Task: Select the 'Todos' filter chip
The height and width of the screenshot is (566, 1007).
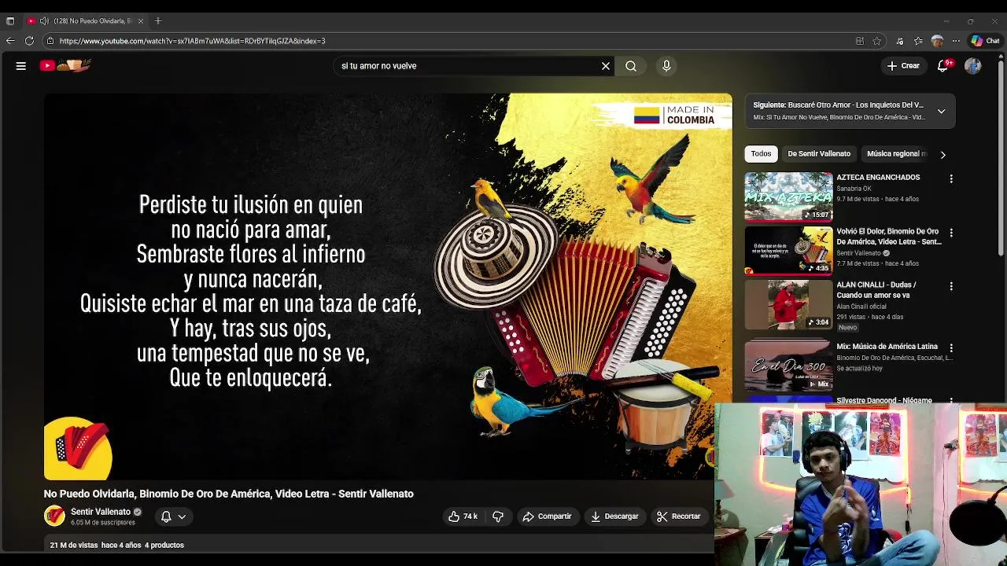Action: click(x=761, y=154)
